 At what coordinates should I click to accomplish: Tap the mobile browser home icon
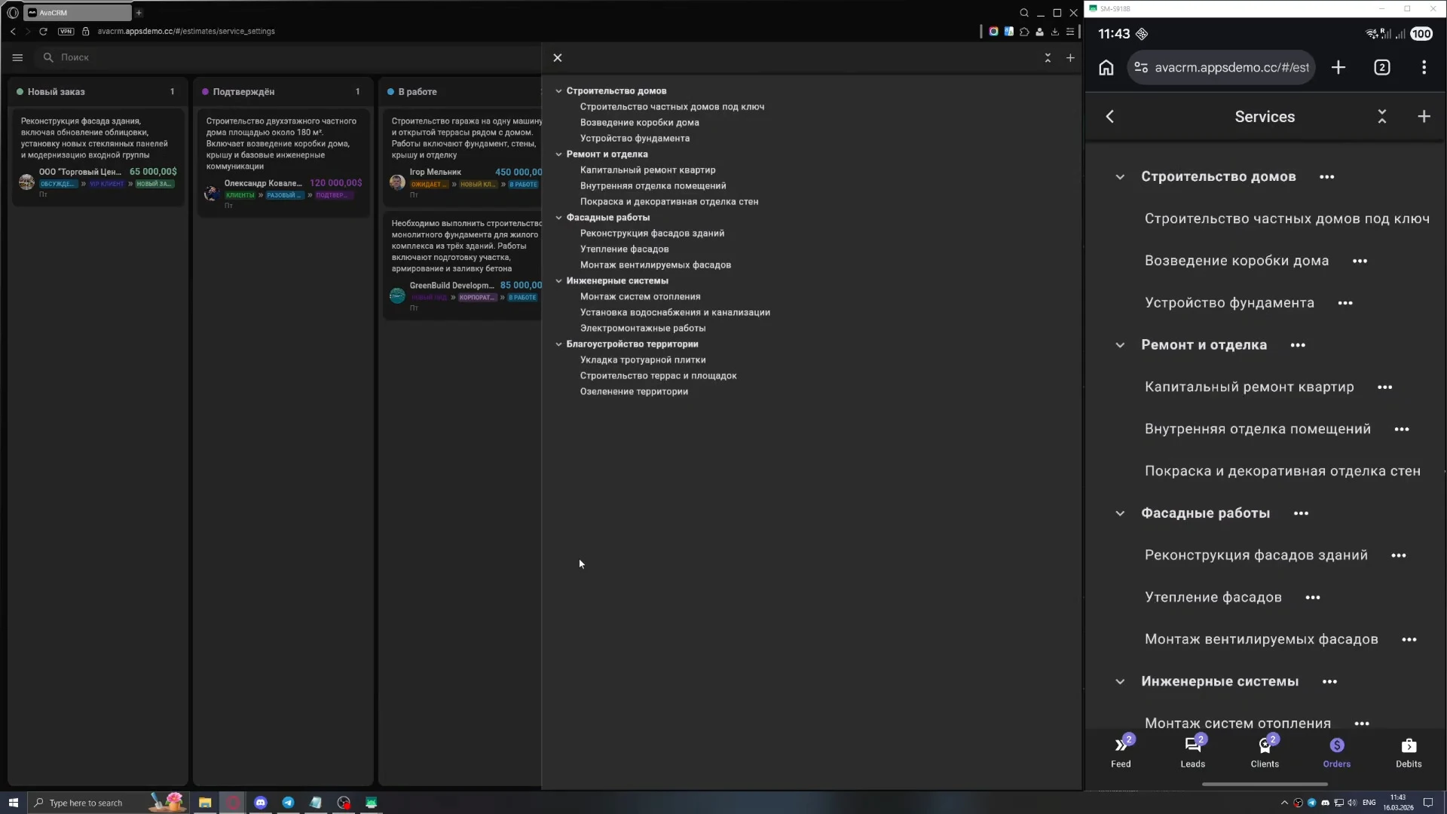[1106, 68]
